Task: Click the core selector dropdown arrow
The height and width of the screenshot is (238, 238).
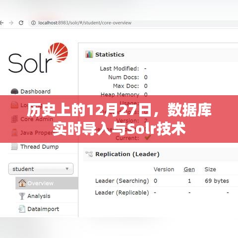Action: 67,169
